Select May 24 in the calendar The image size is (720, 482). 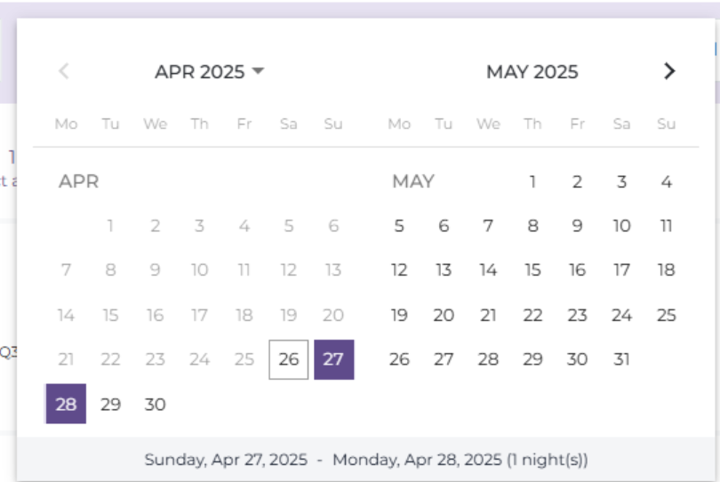click(x=621, y=315)
